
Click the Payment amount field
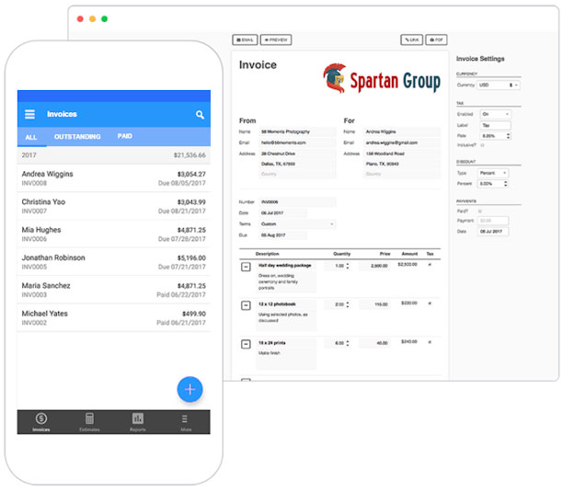click(493, 221)
